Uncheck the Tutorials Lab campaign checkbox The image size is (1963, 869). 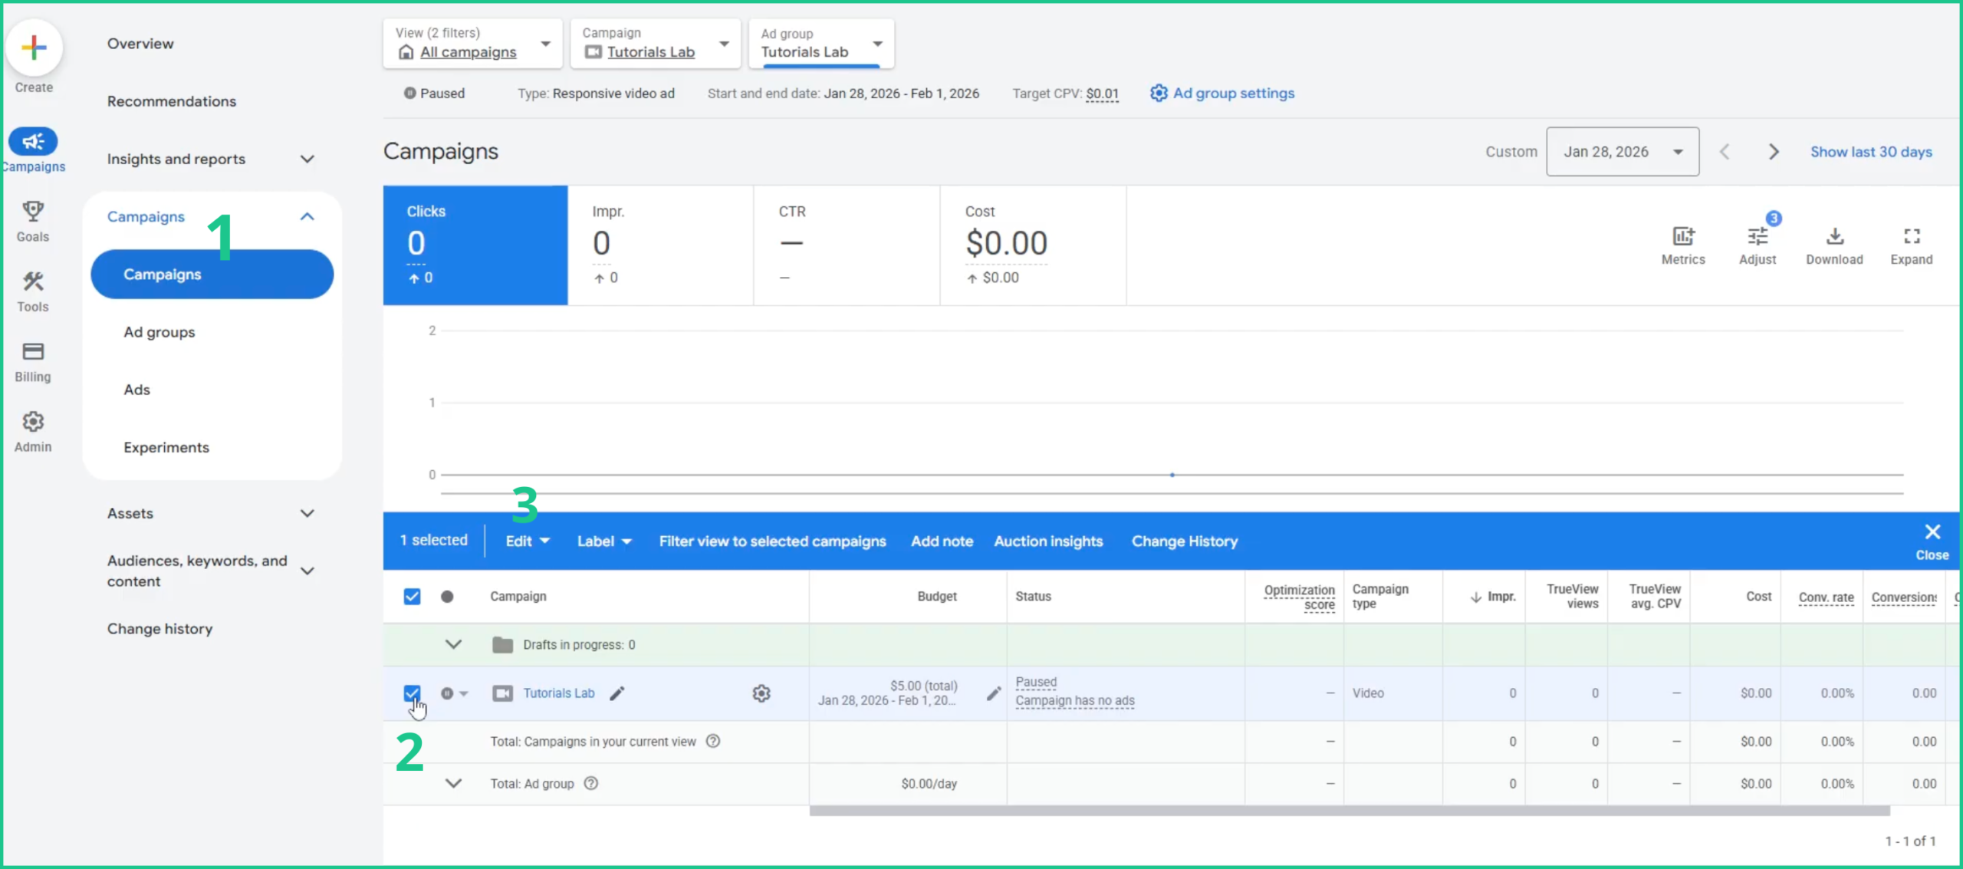point(412,693)
